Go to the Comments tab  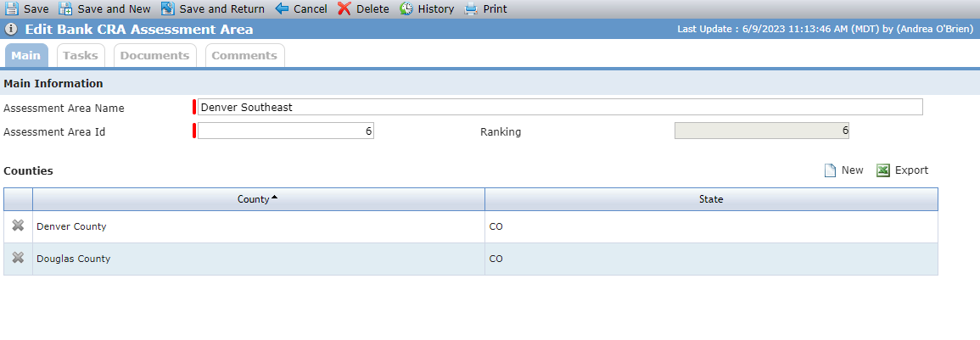coord(244,55)
